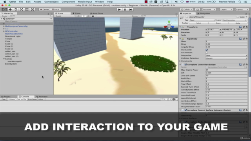This screenshot has width=251, height=141.
Task: Open macOS Spotlight search
Action: (240, 2)
